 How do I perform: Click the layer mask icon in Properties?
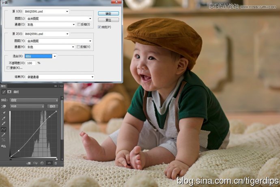tap(9, 92)
